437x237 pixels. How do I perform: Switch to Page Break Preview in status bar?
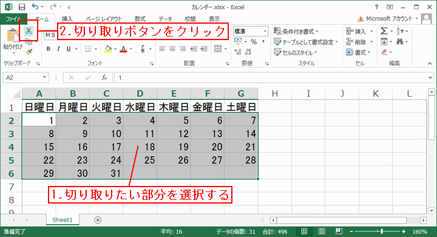pos(339,232)
